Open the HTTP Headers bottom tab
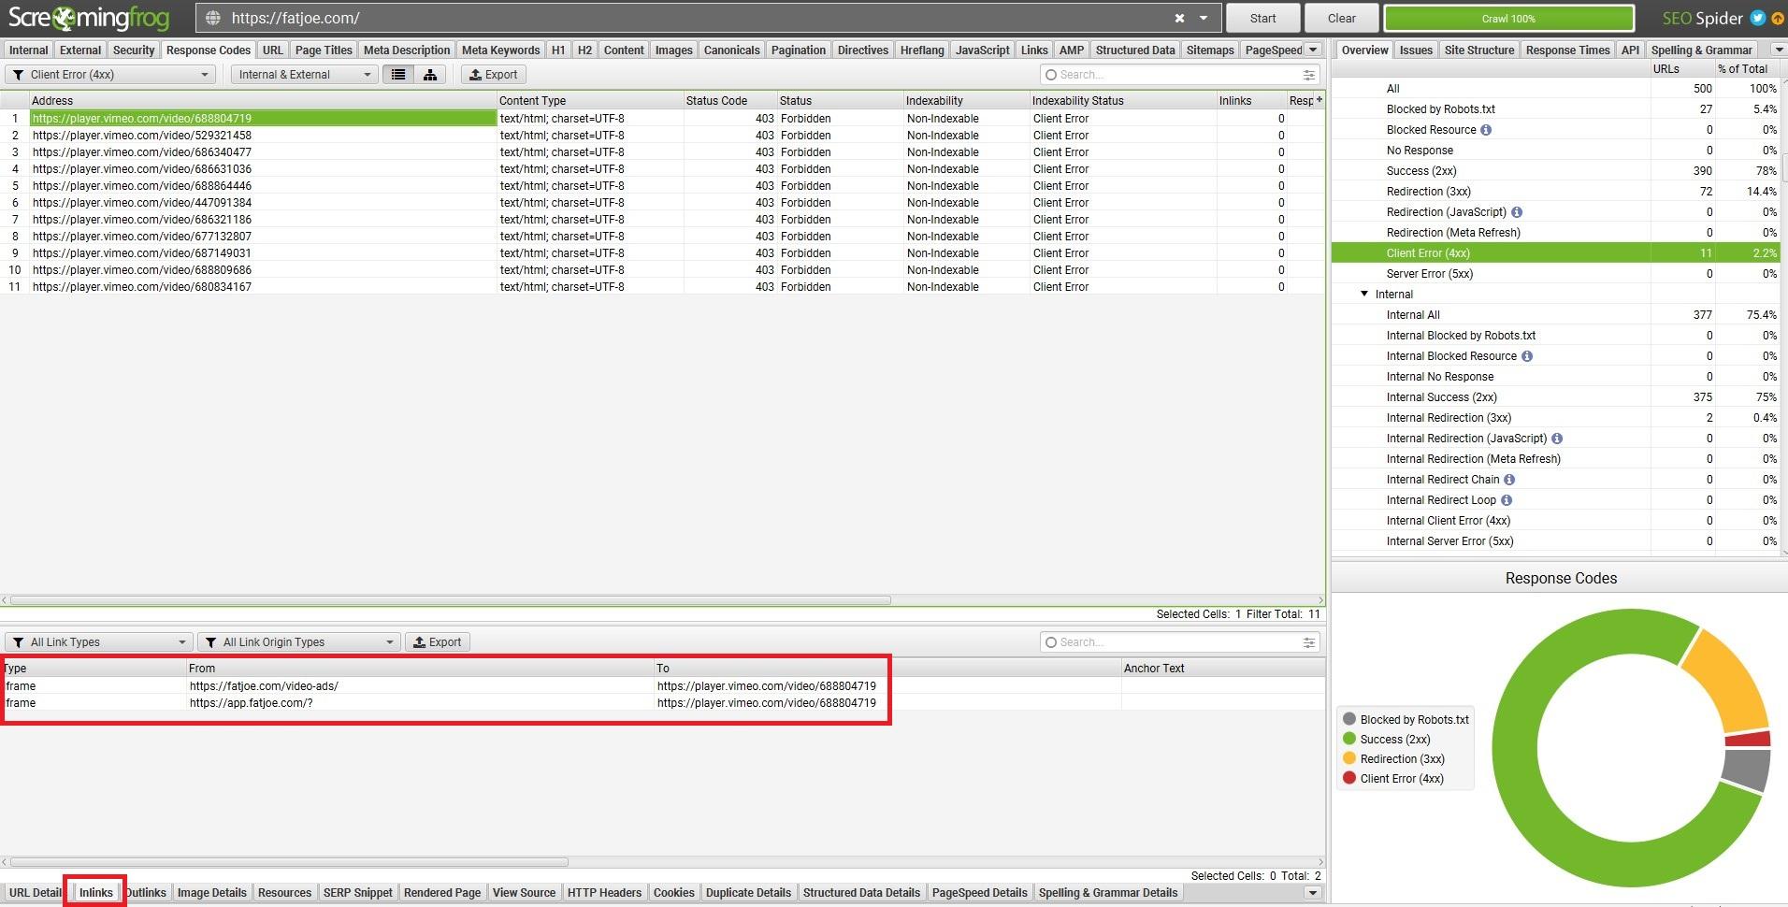The height and width of the screenshot is (907, 1788). pyautogui.click(x=604, y=892)
